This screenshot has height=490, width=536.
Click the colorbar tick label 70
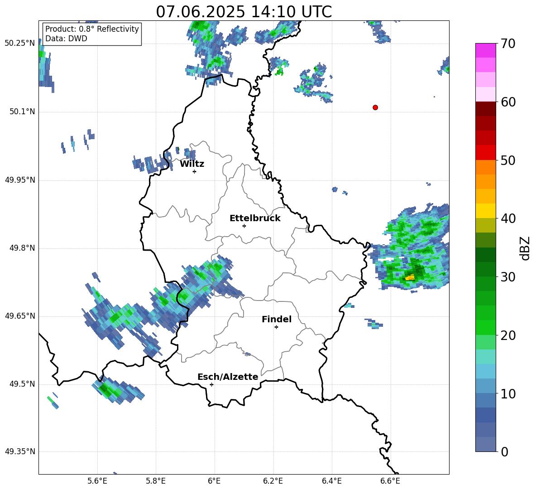click(508, 44)
